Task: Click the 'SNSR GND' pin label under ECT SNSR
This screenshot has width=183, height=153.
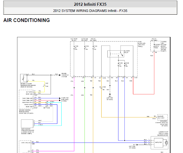Action: 29,94
